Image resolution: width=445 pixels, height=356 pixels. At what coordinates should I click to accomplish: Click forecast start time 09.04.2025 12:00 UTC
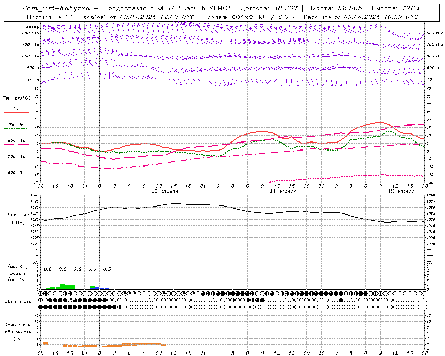click(157, 17)
